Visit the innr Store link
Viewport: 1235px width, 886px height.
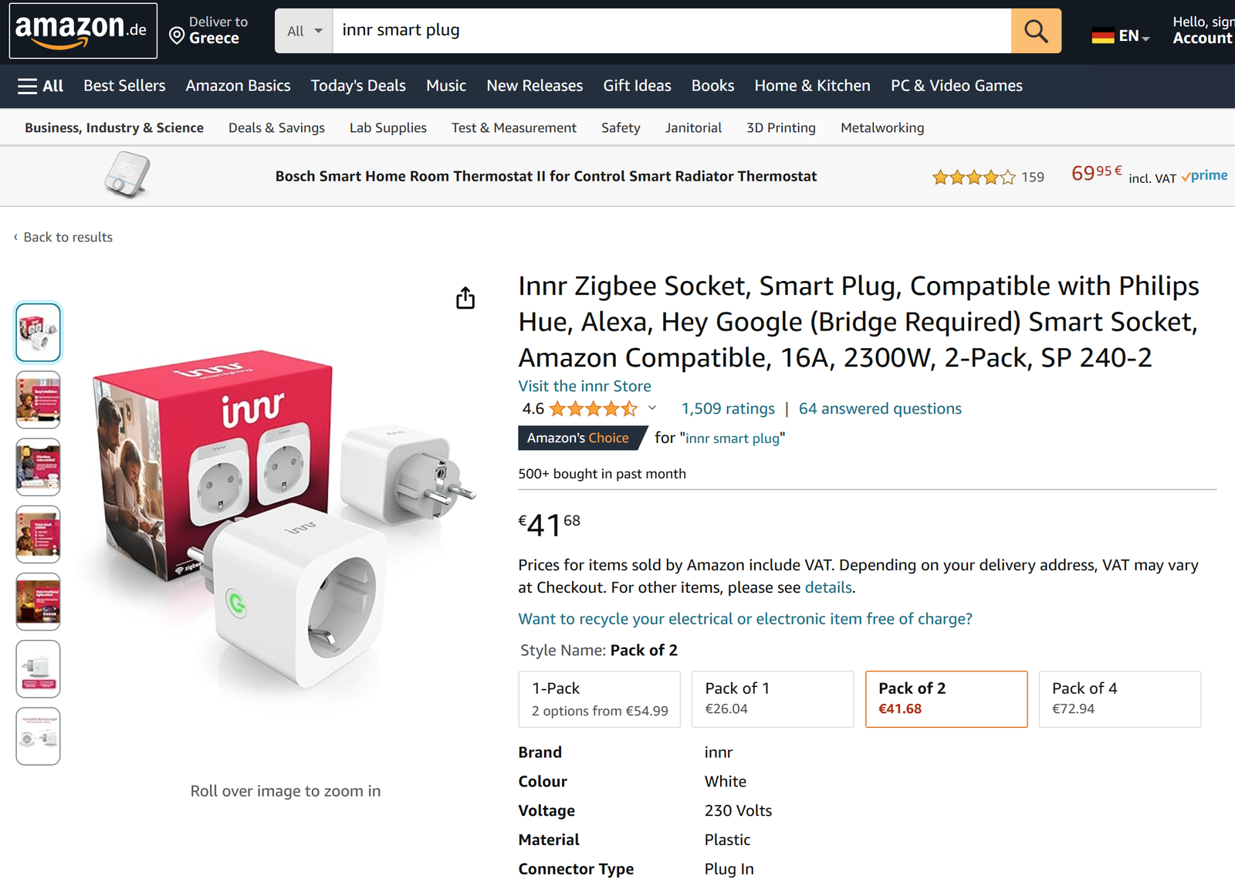click(x=584, y=386)
